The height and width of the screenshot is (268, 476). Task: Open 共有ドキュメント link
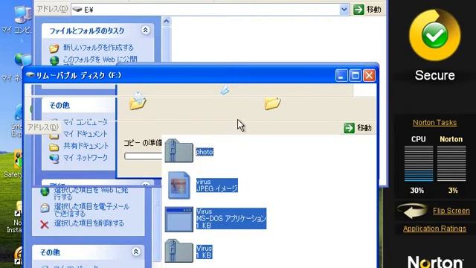click(86, 146)
